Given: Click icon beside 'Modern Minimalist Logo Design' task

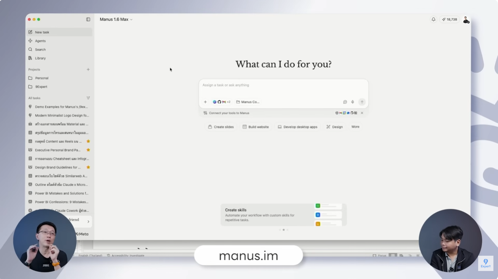Looking at the screenshot, I should click(30, 115).
